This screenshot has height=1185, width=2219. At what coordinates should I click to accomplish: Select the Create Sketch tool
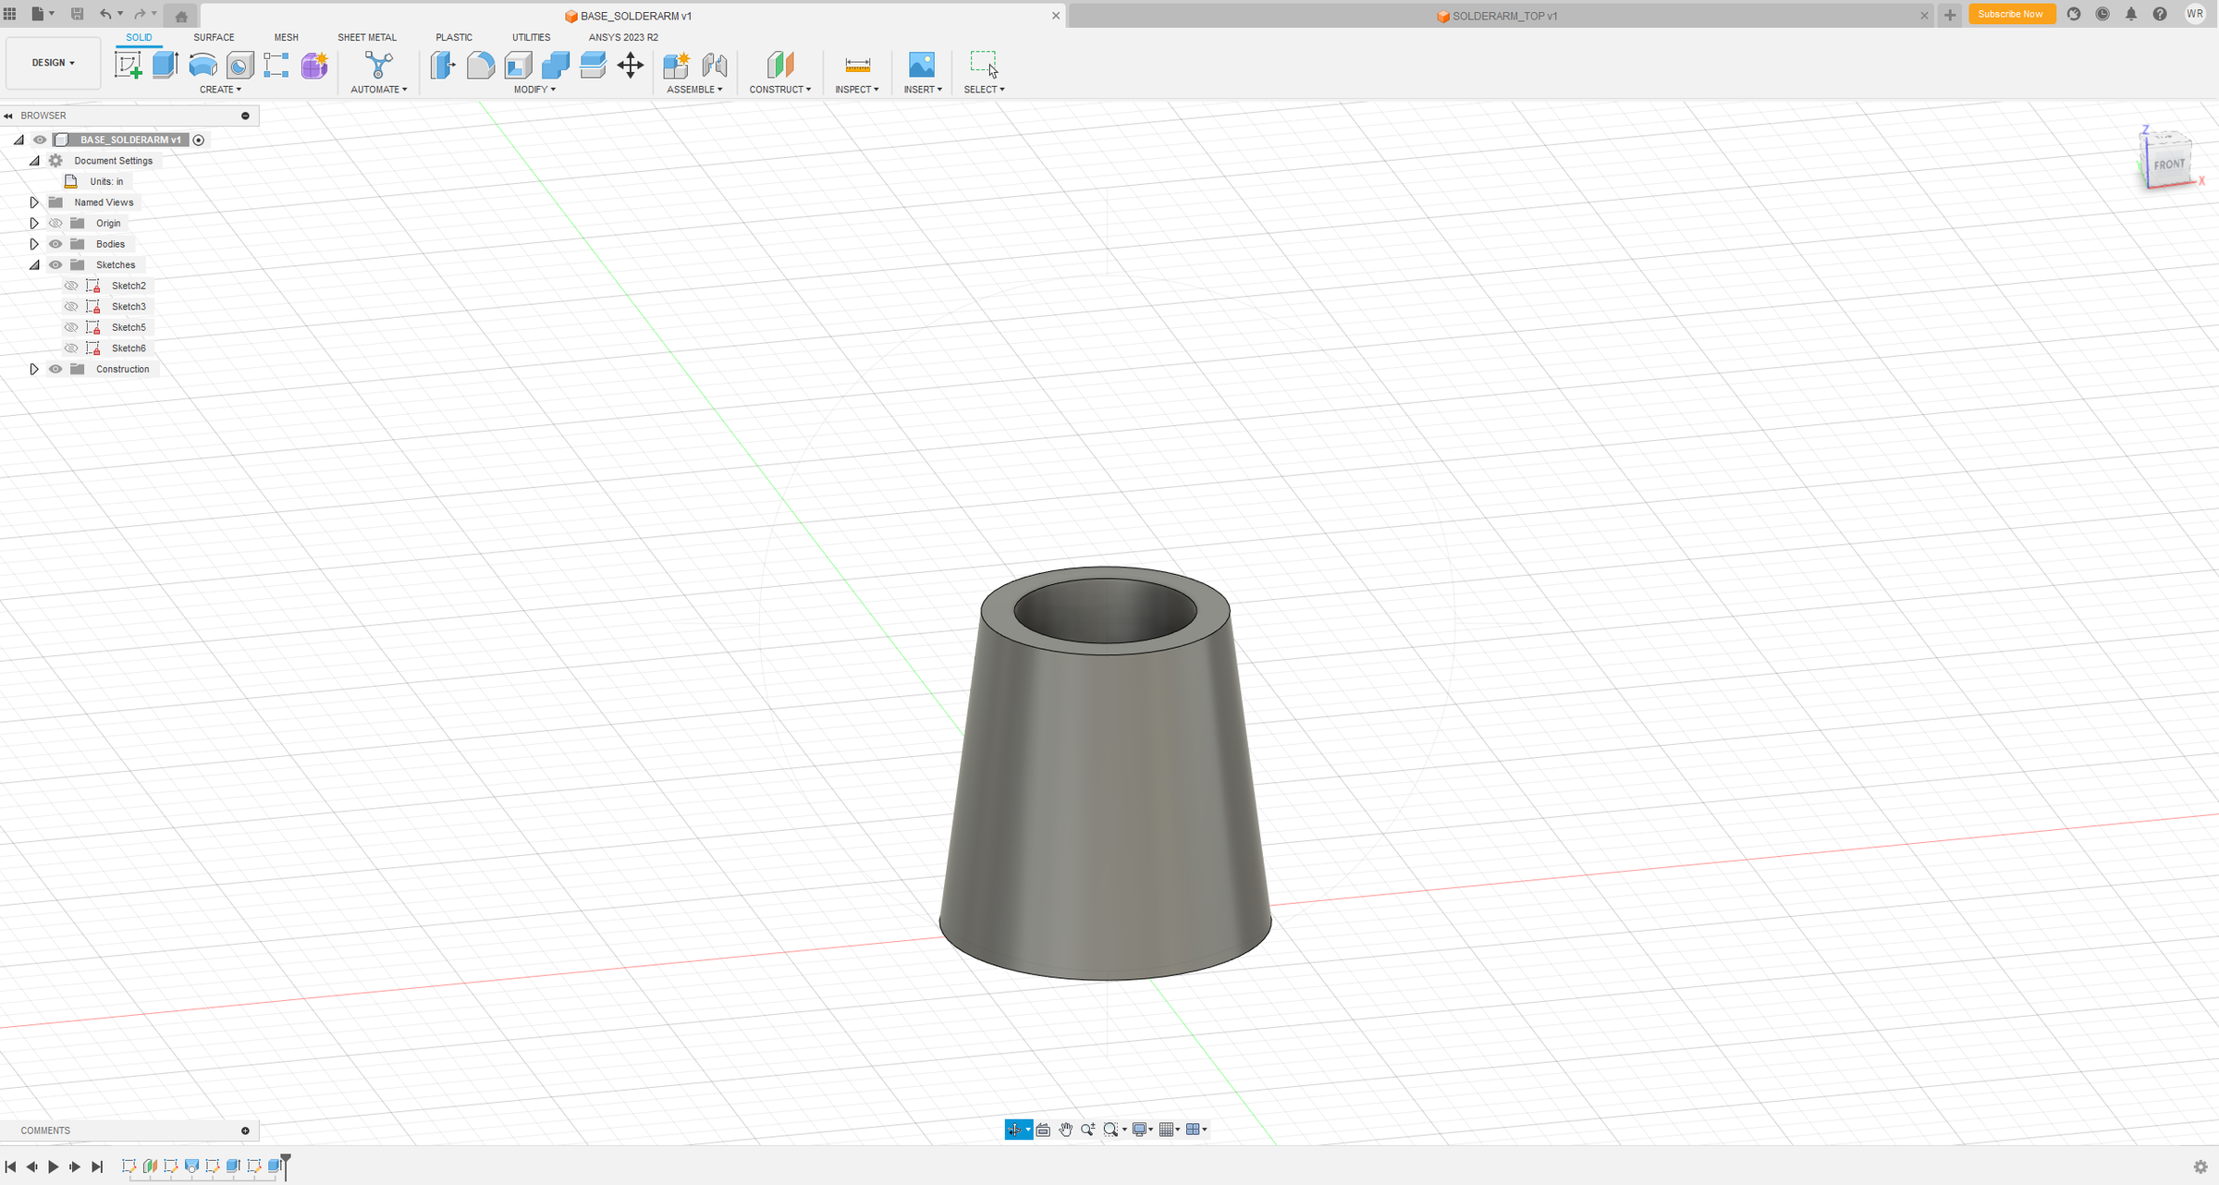(128, 65)
